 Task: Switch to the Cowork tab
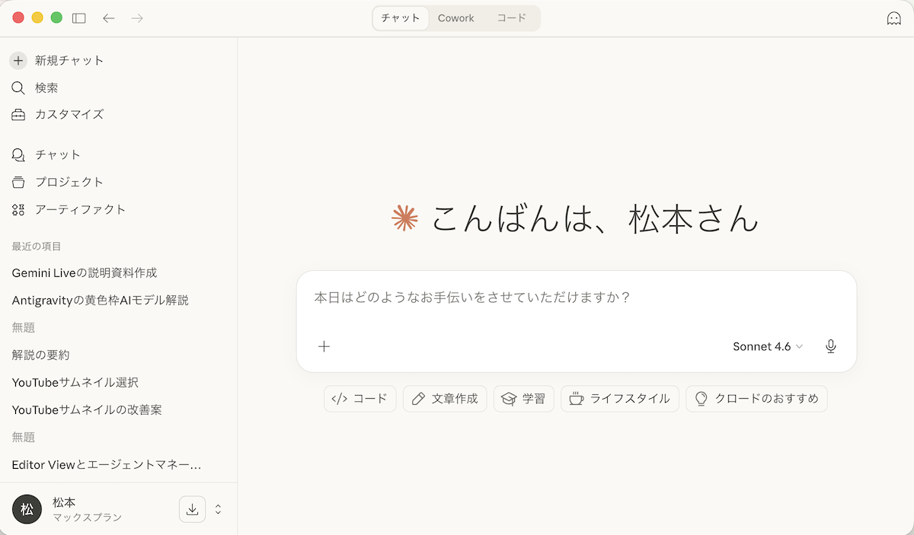456,18
